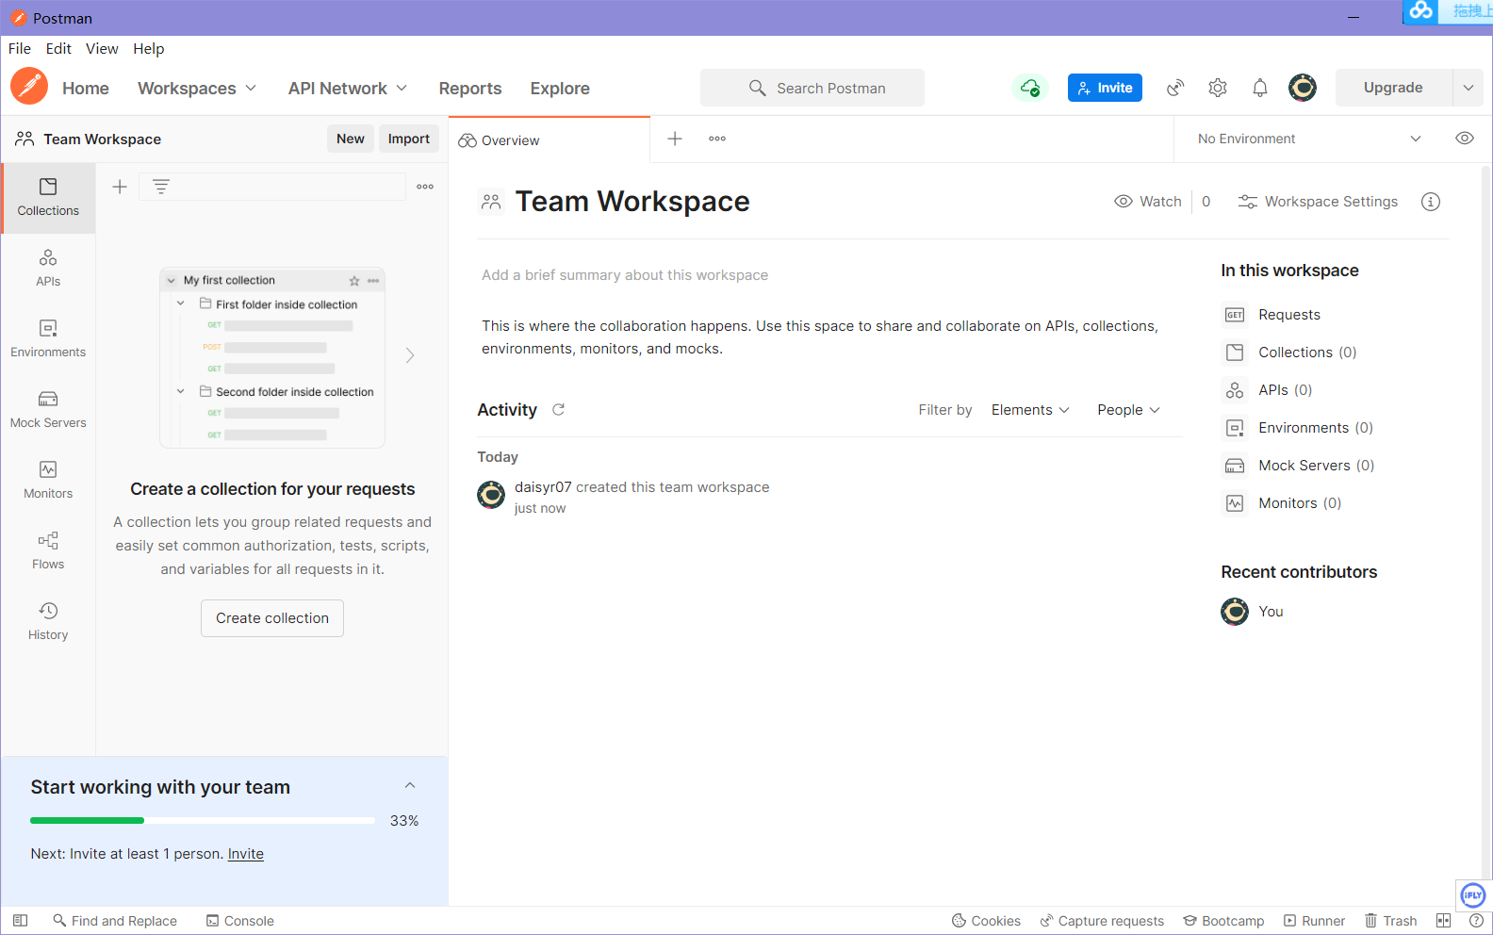Click the cloud sync status icon
The width and height of the screenshot is (1493, 935).
coord(1029,88)
